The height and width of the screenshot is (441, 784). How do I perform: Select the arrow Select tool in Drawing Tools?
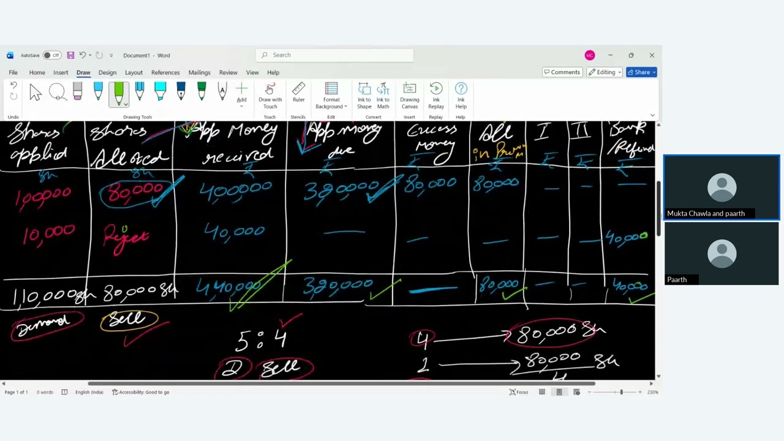click(36, 93)
